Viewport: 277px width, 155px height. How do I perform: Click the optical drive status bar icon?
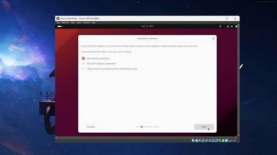pyautogui.click(x=196, y=141)
